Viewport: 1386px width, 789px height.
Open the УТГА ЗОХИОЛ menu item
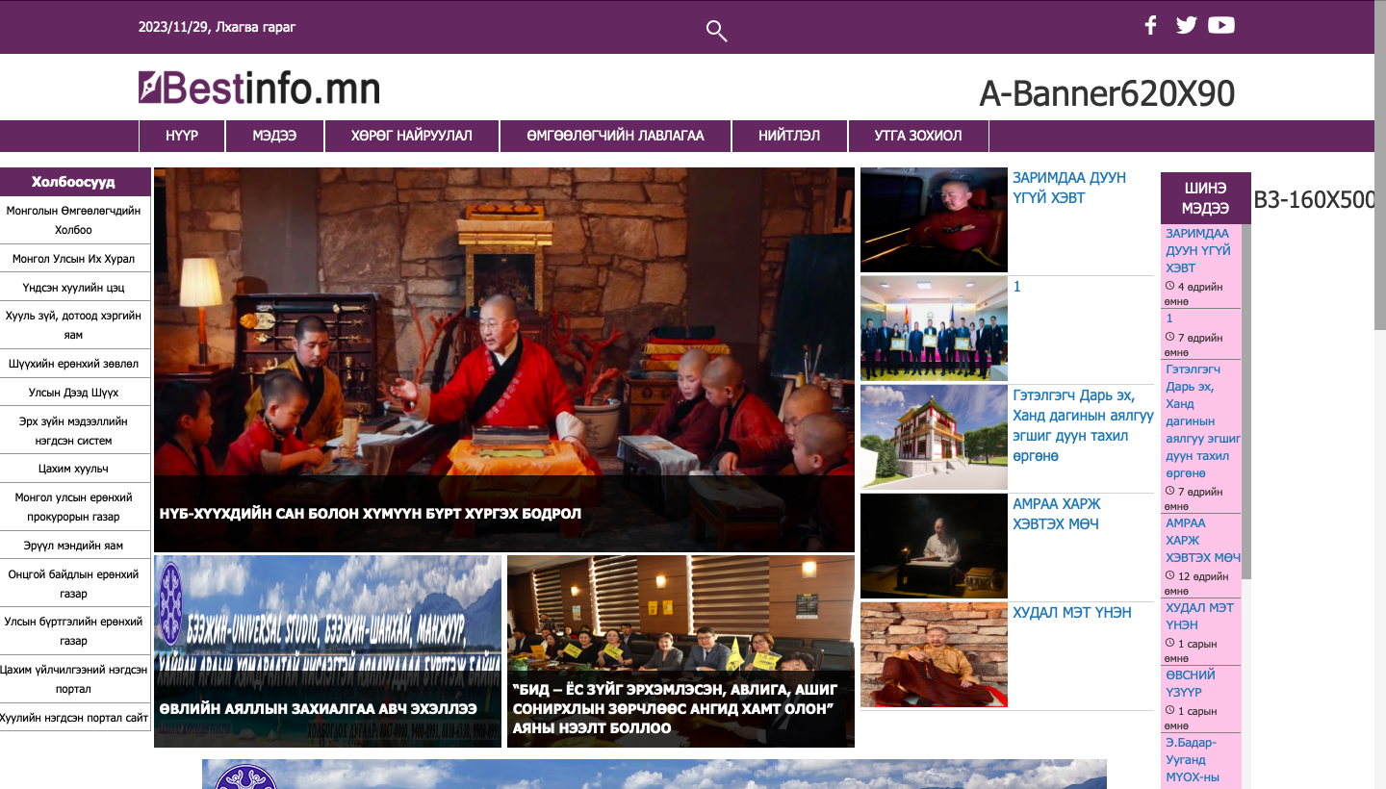917,136
